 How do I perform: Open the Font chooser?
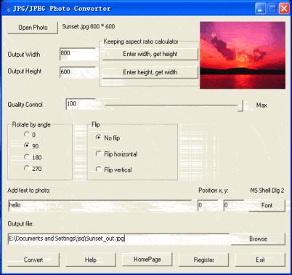267,205
